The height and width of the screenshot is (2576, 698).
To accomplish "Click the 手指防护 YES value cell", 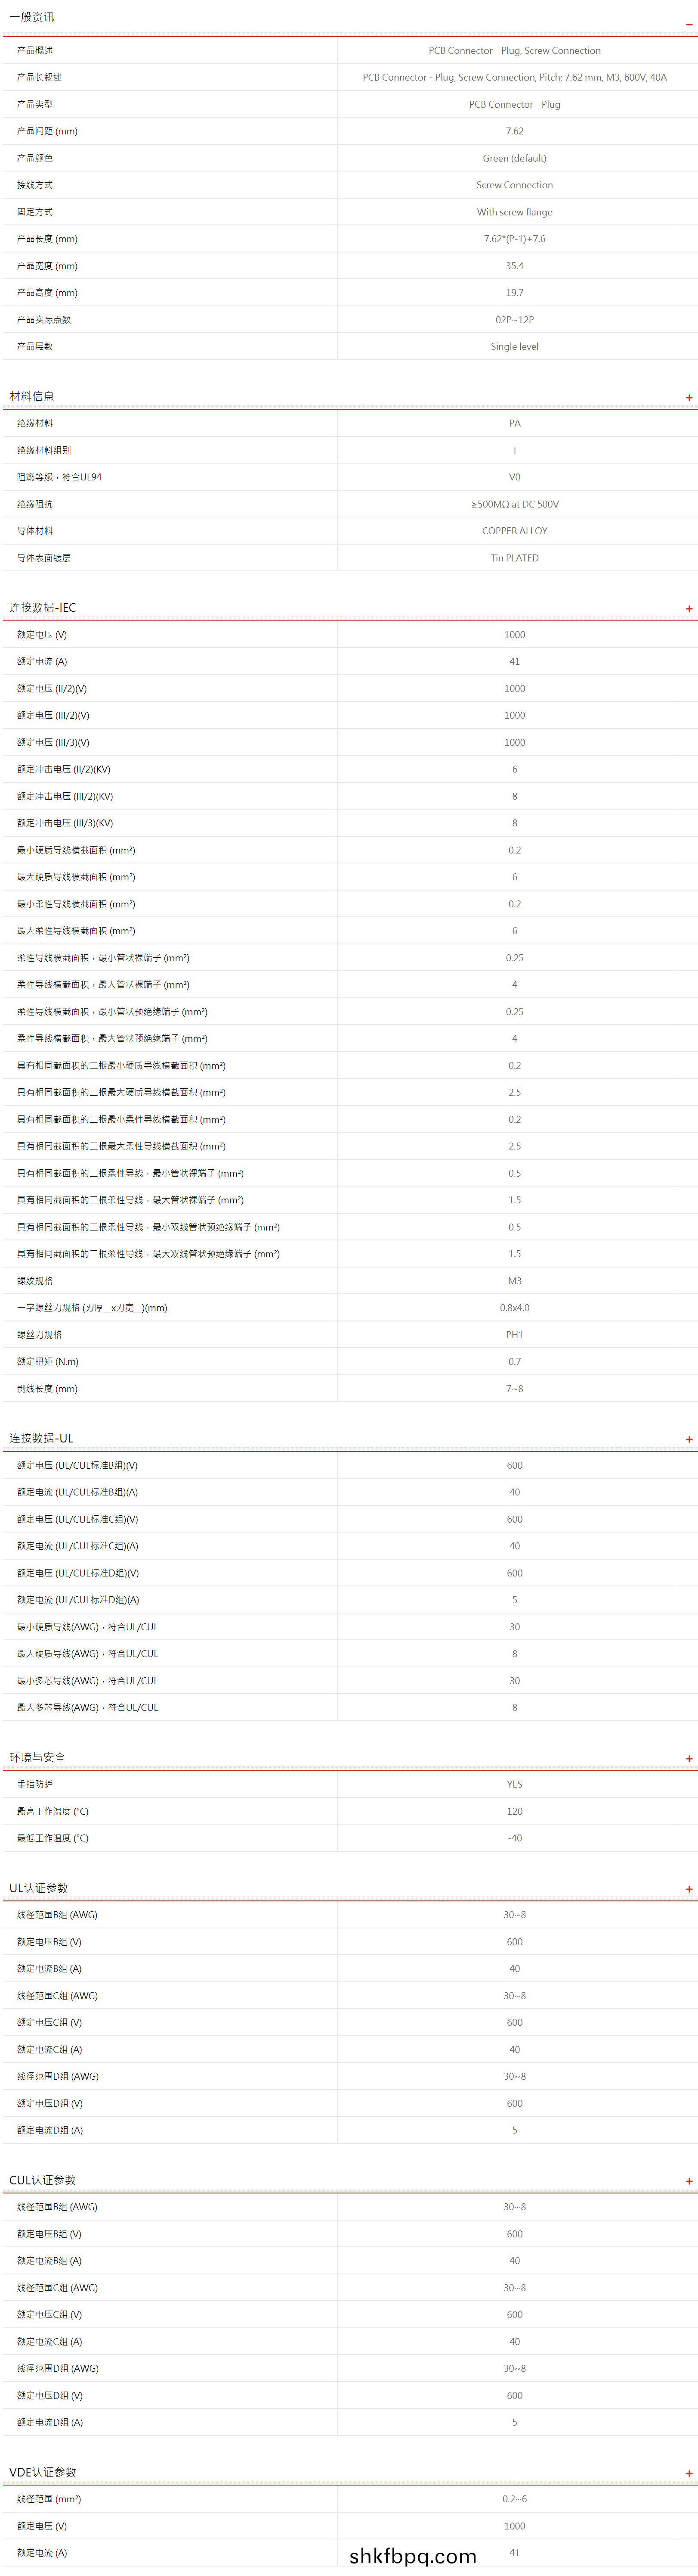I will (x=514, y=1785).
